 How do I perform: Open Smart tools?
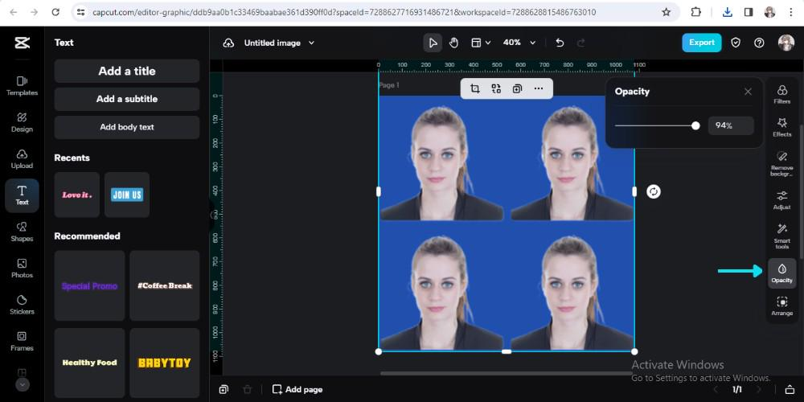(x=782, y=236)
